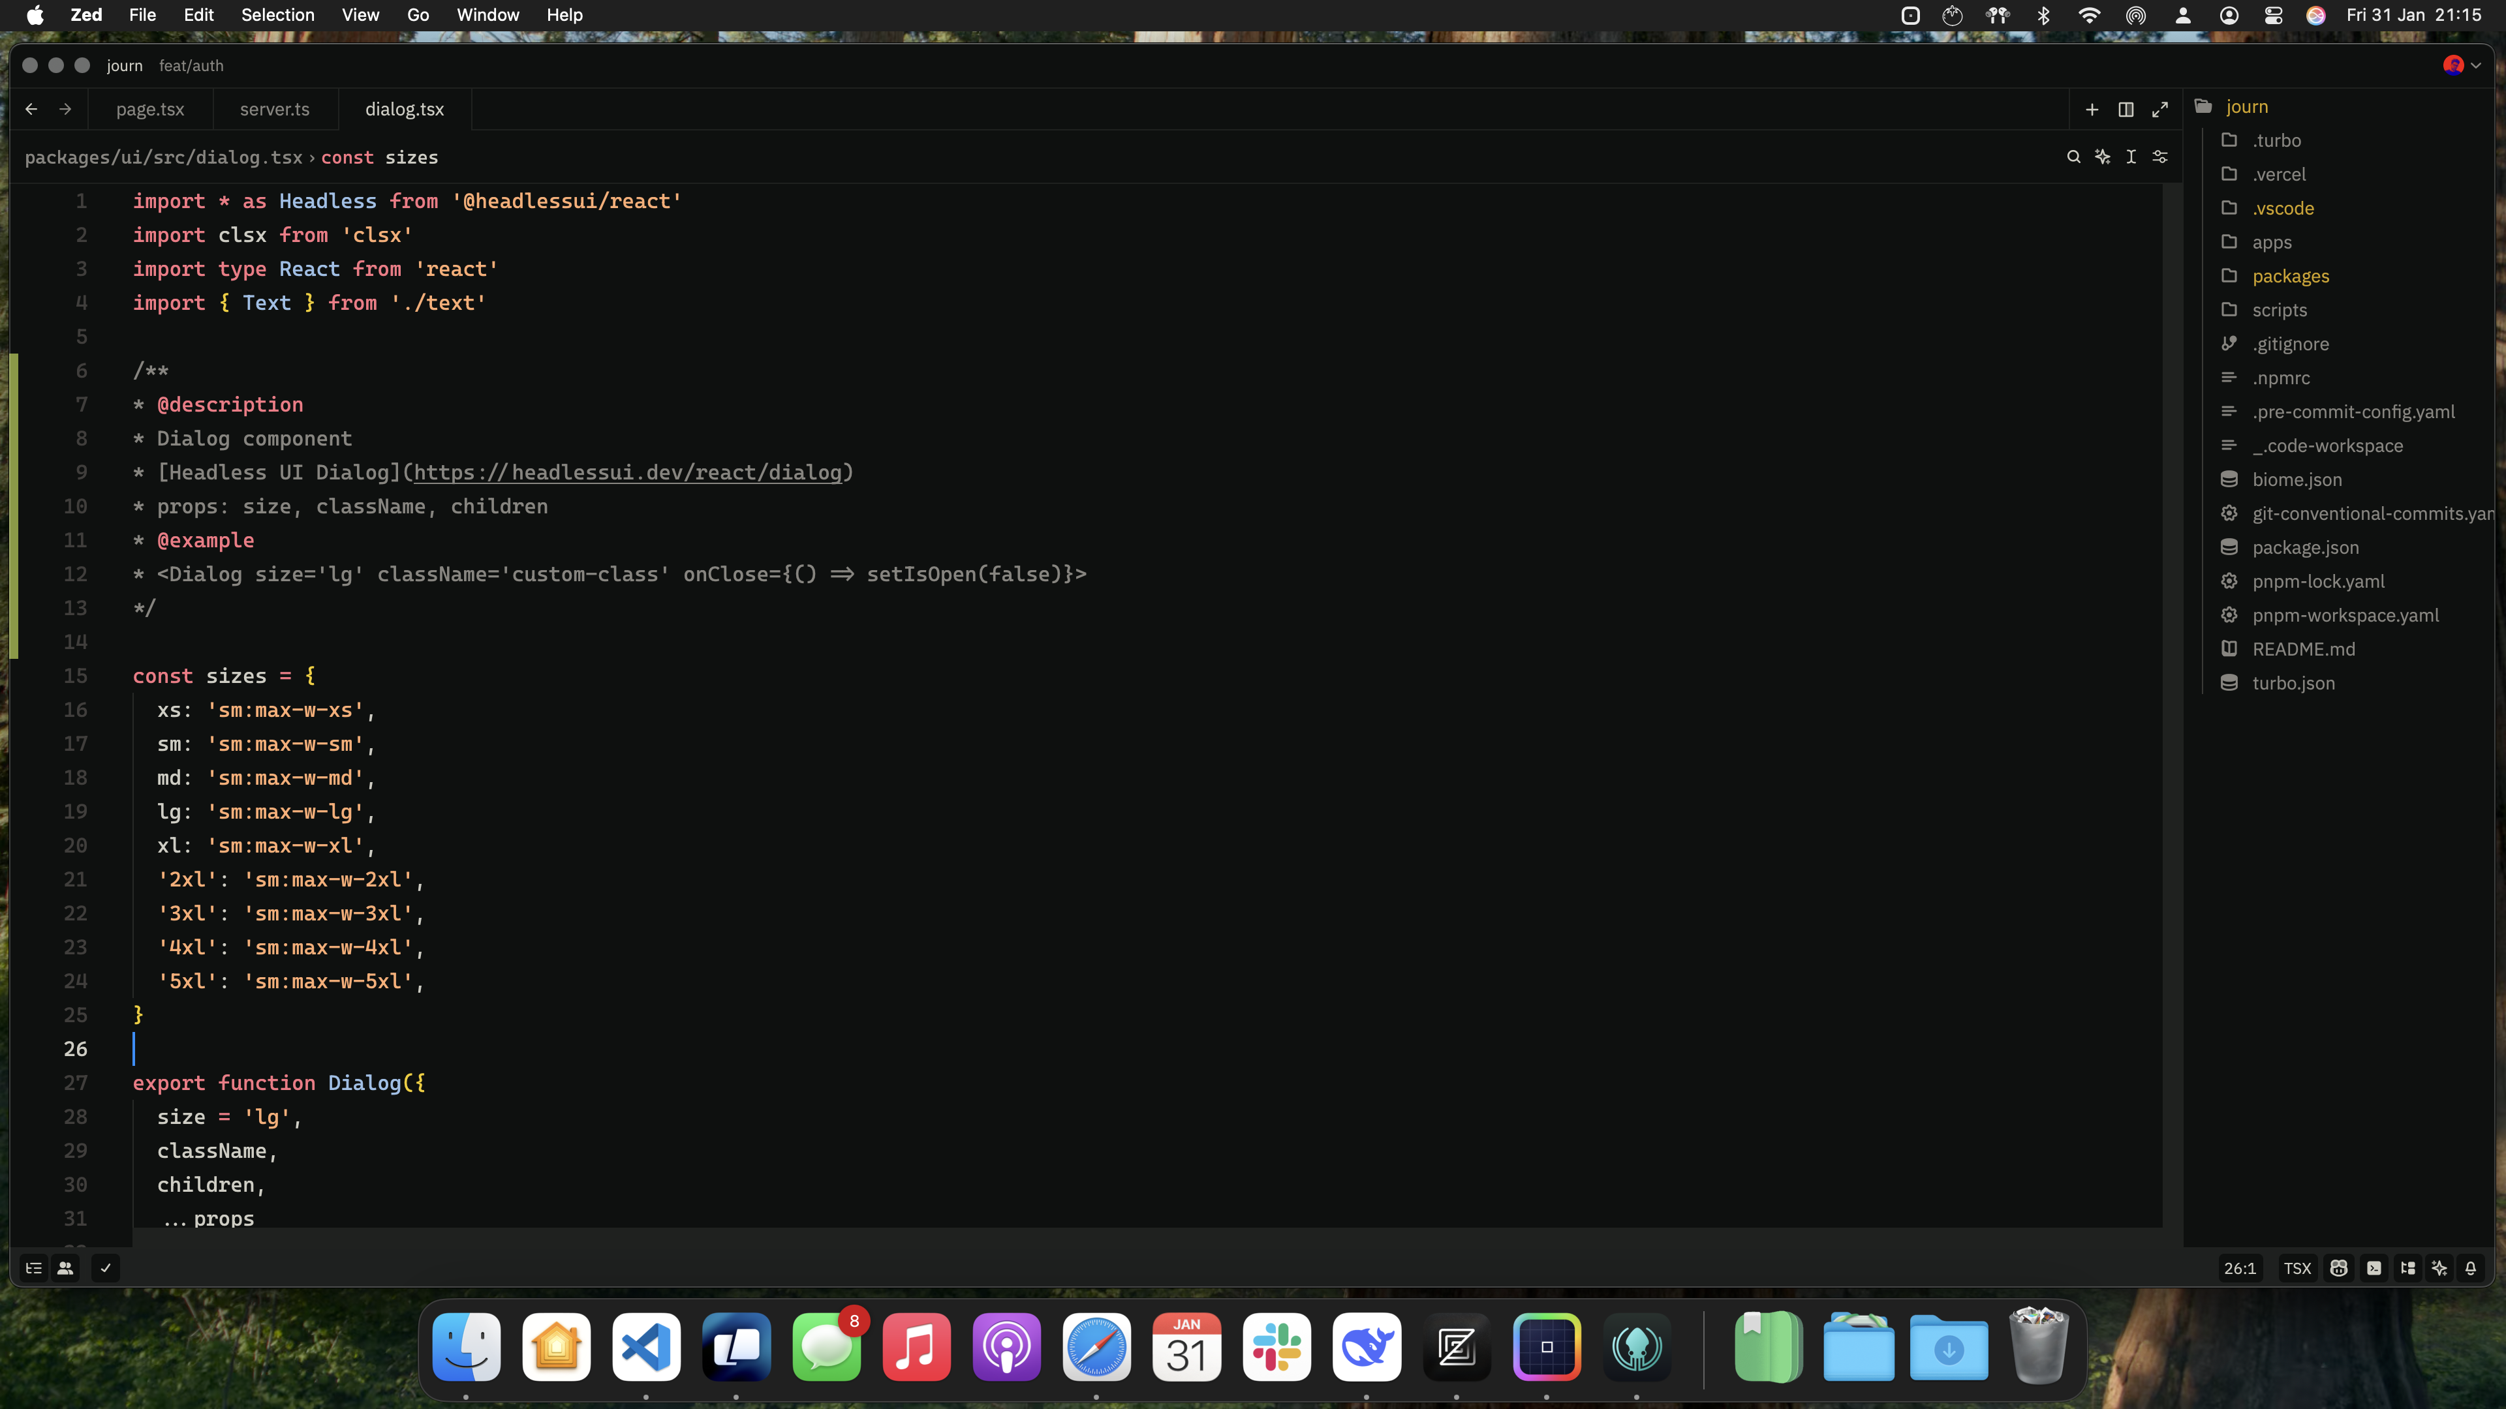The height and width of the screenshot is (1409, 2506).
Task: Zoom the editor pane with expand arrows
Action: tap(2159, 110)
